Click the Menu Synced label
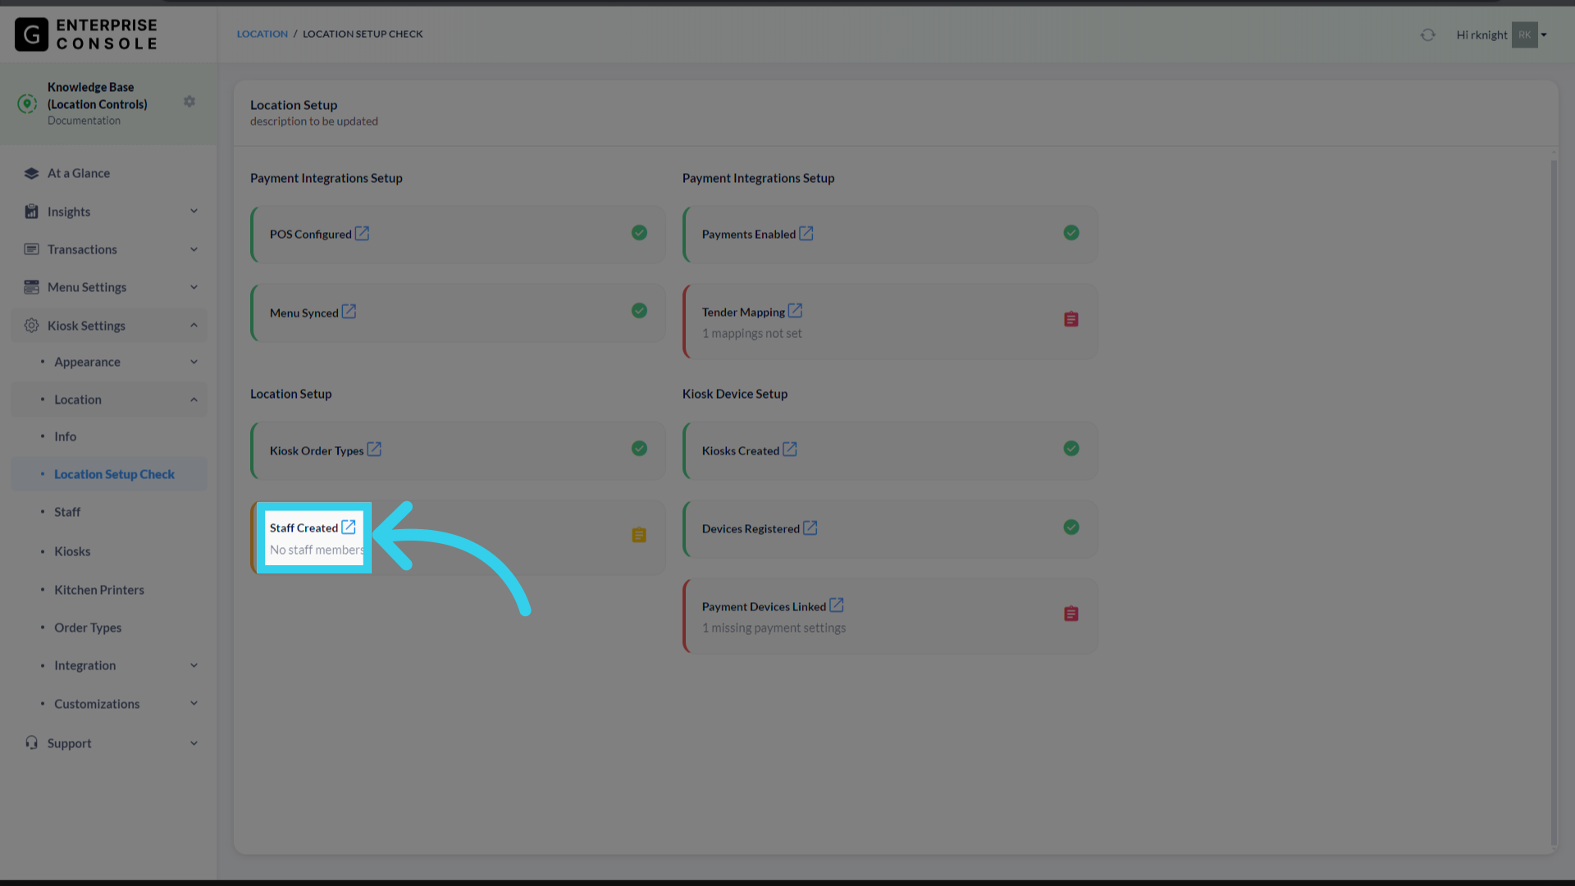 click(304, 313)
